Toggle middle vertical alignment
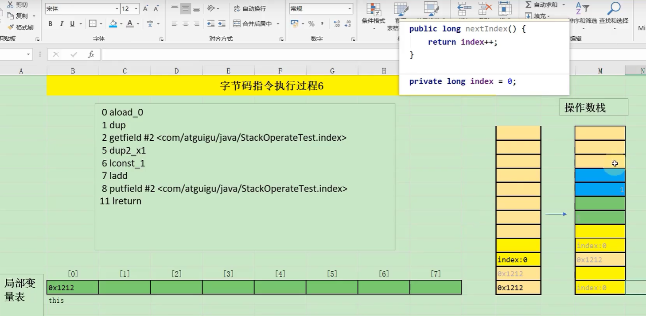The height and width of the screenshot is (316, 646). [186, 8]
